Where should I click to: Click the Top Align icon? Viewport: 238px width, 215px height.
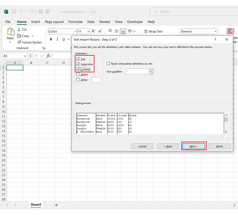[x=110, y=31]
